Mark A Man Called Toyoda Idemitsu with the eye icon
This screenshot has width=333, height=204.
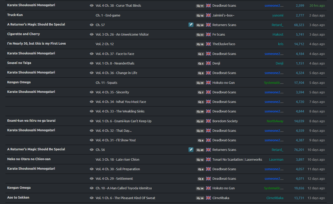[x=92, y=188]
